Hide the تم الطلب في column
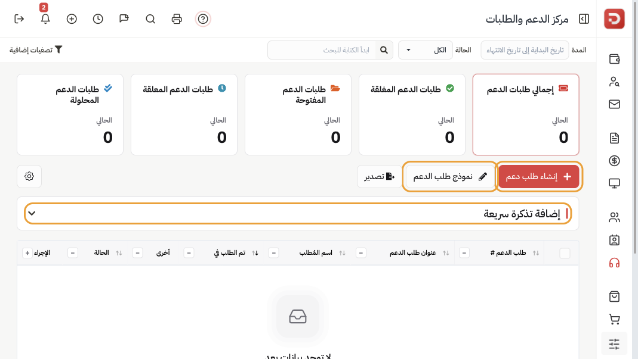 click(189, 253)
